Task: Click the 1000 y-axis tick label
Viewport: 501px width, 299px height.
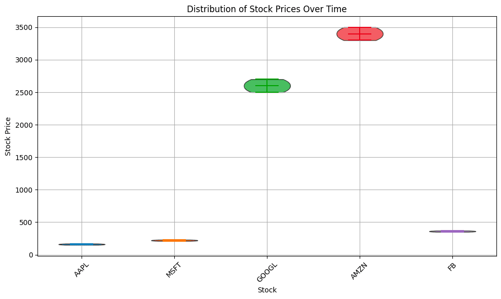Action: [25, 190]
